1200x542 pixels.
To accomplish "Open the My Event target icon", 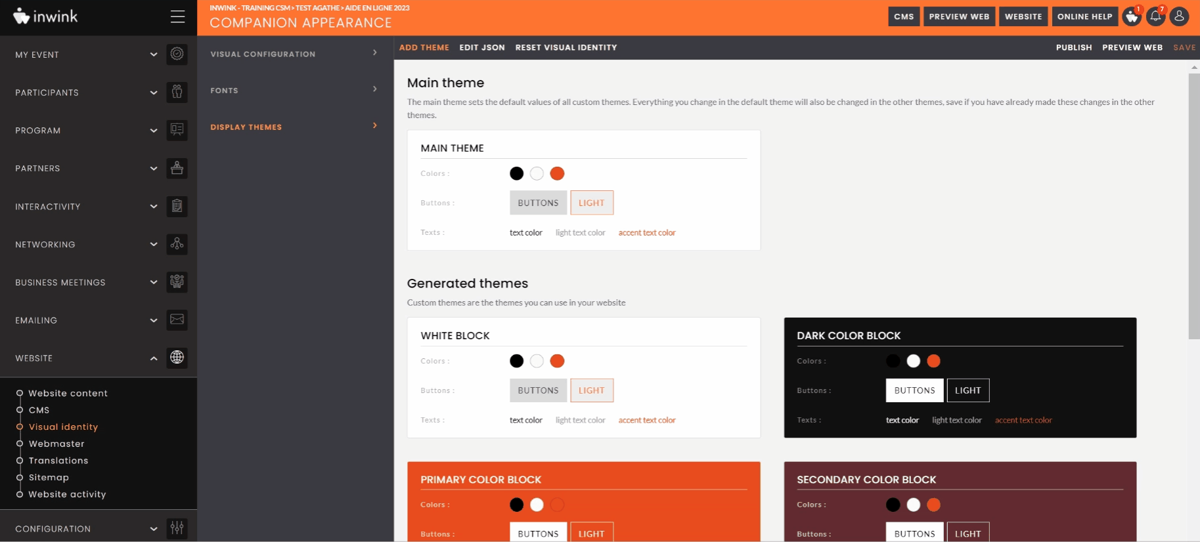I will click(x=177, y=54).
